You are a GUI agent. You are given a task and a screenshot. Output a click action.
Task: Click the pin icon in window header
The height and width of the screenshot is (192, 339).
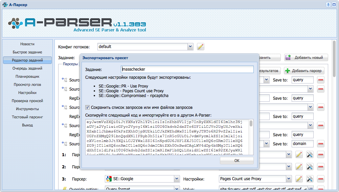point(328,5)
